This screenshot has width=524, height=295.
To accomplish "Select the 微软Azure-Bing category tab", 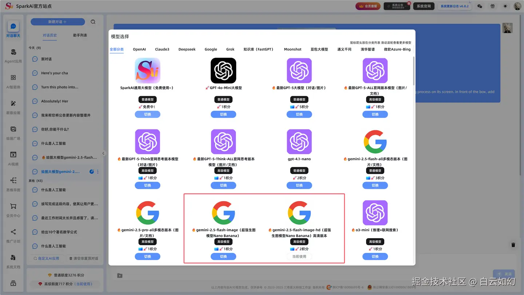I will [x=397, y=49].
